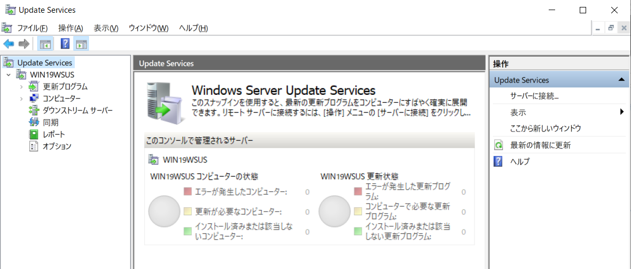The height and width of the screenshot is (269, 631).
Task: Click the large Windows Server Update Services icon
Action: (x=166, y=103)
